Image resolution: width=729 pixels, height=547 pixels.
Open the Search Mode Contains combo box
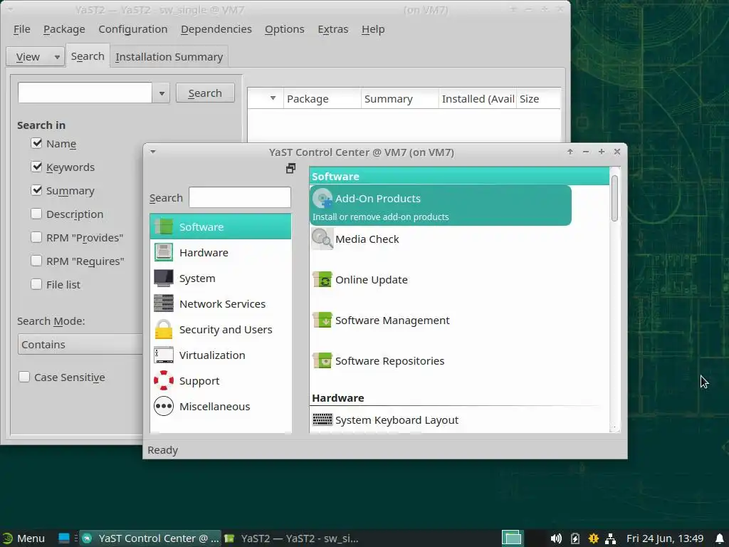click(x=80, y=345)
